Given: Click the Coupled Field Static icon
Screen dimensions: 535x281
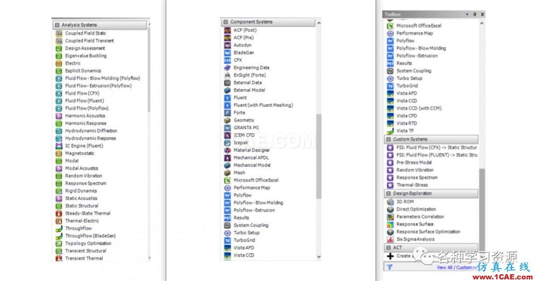Looking at the screenshot, I should point(59,33).
